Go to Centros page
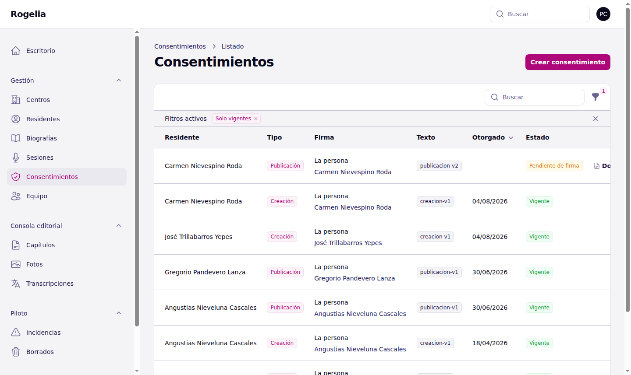 click(67, 100)
